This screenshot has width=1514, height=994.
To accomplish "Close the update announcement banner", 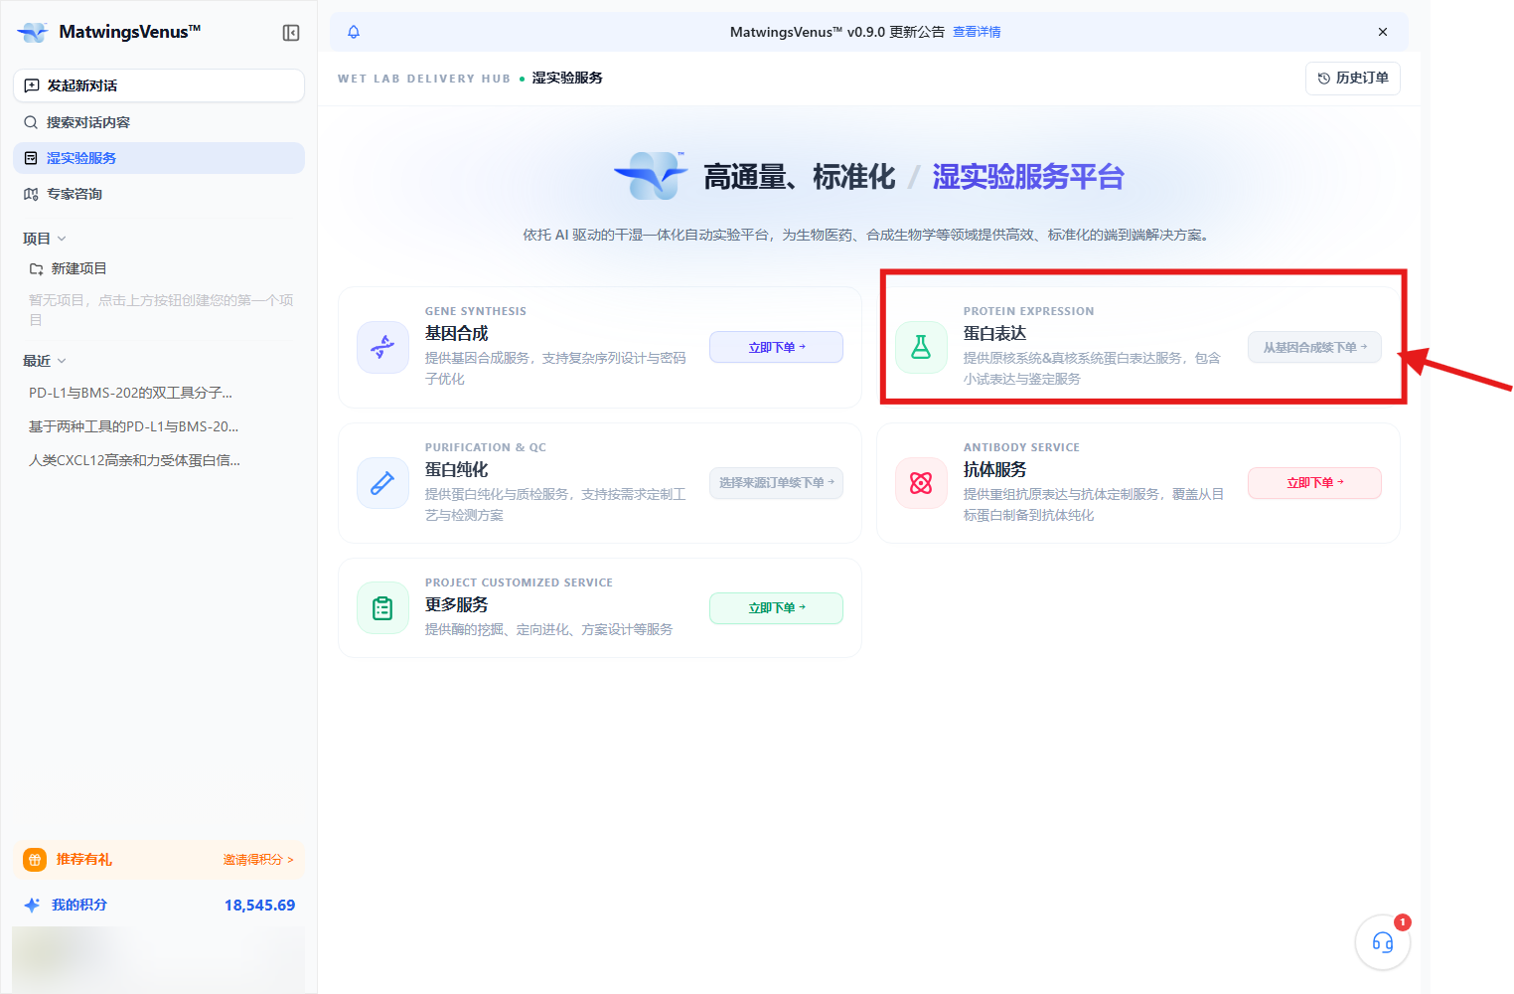I will [x=1383, y=32].
